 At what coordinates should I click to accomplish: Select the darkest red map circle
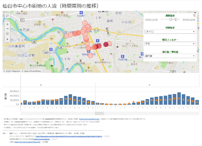click(x=106, y=44)
